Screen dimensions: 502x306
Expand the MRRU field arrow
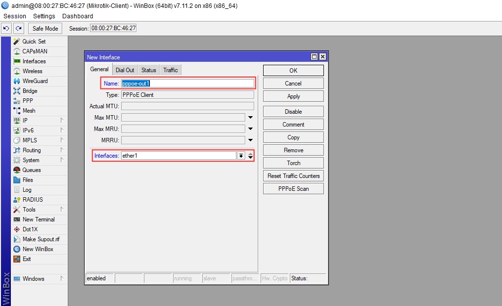(250, 140)
